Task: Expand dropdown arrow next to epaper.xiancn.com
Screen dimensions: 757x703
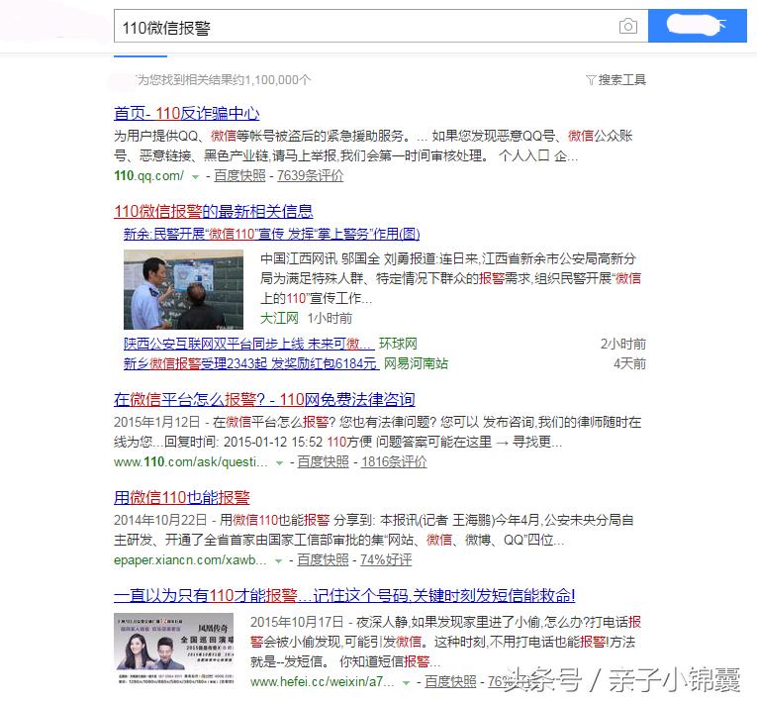Action: pyautogui.click(x=279, y=561)
